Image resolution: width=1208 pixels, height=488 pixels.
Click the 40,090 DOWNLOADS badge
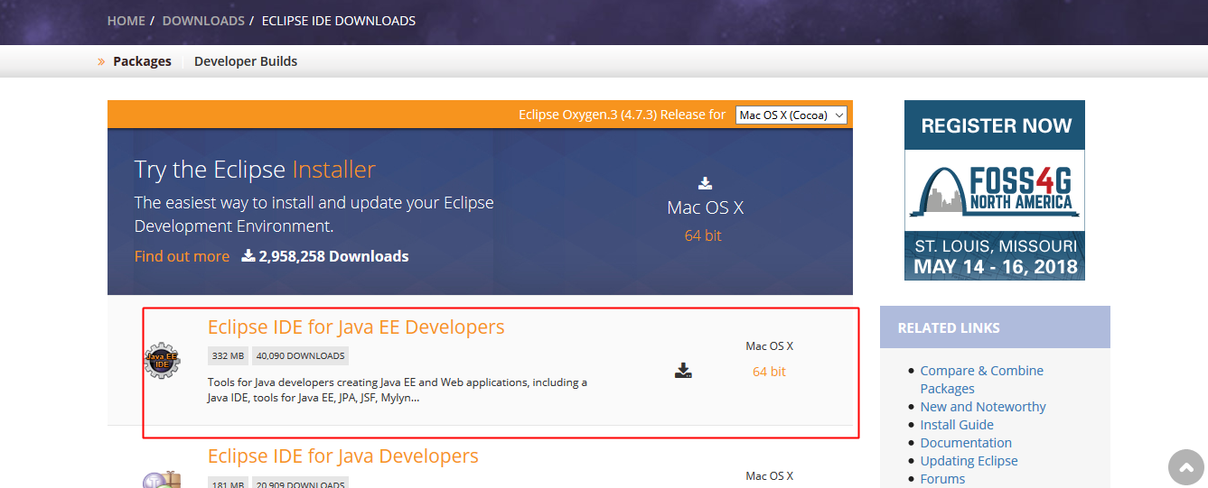[300, 355]
